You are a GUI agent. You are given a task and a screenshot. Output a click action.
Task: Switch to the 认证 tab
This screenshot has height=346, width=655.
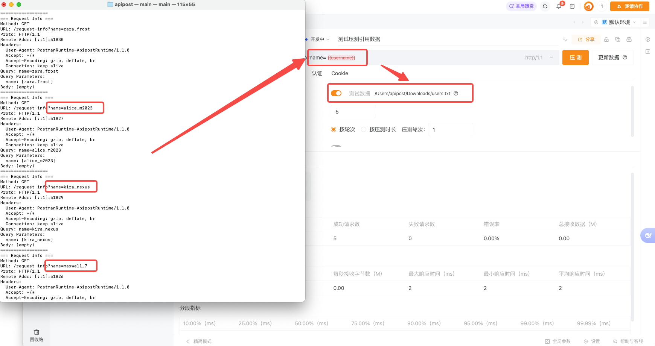(x=317, y=73)
